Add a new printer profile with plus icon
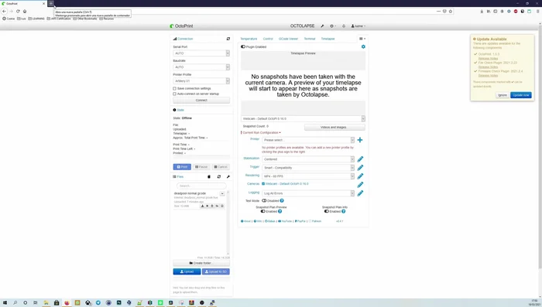The height and width of the screenshot is (307, 542). point(360,140)
